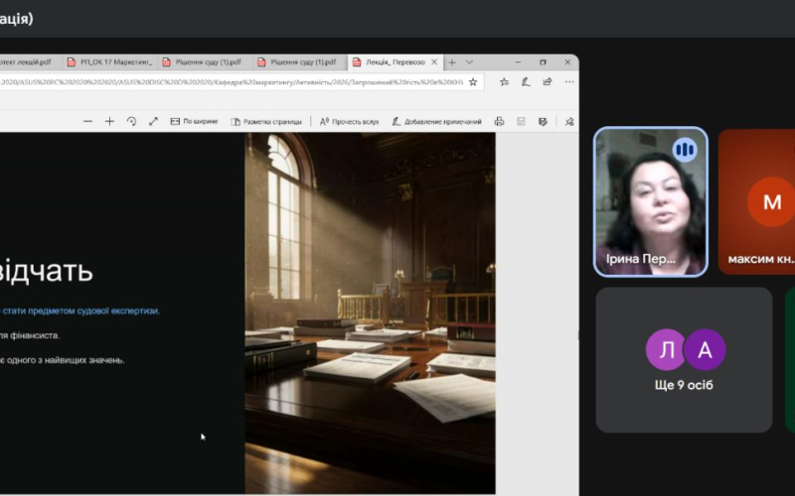This screenshot has width=795, height=496.
Task: Rotate the PDF page
Action: (x=131, y=122)
